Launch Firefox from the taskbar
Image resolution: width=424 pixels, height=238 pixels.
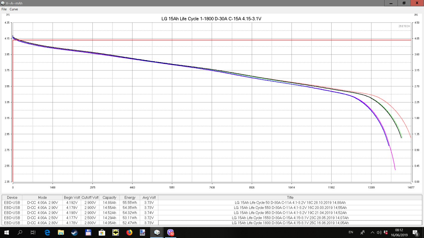click(x=129, y=232)
